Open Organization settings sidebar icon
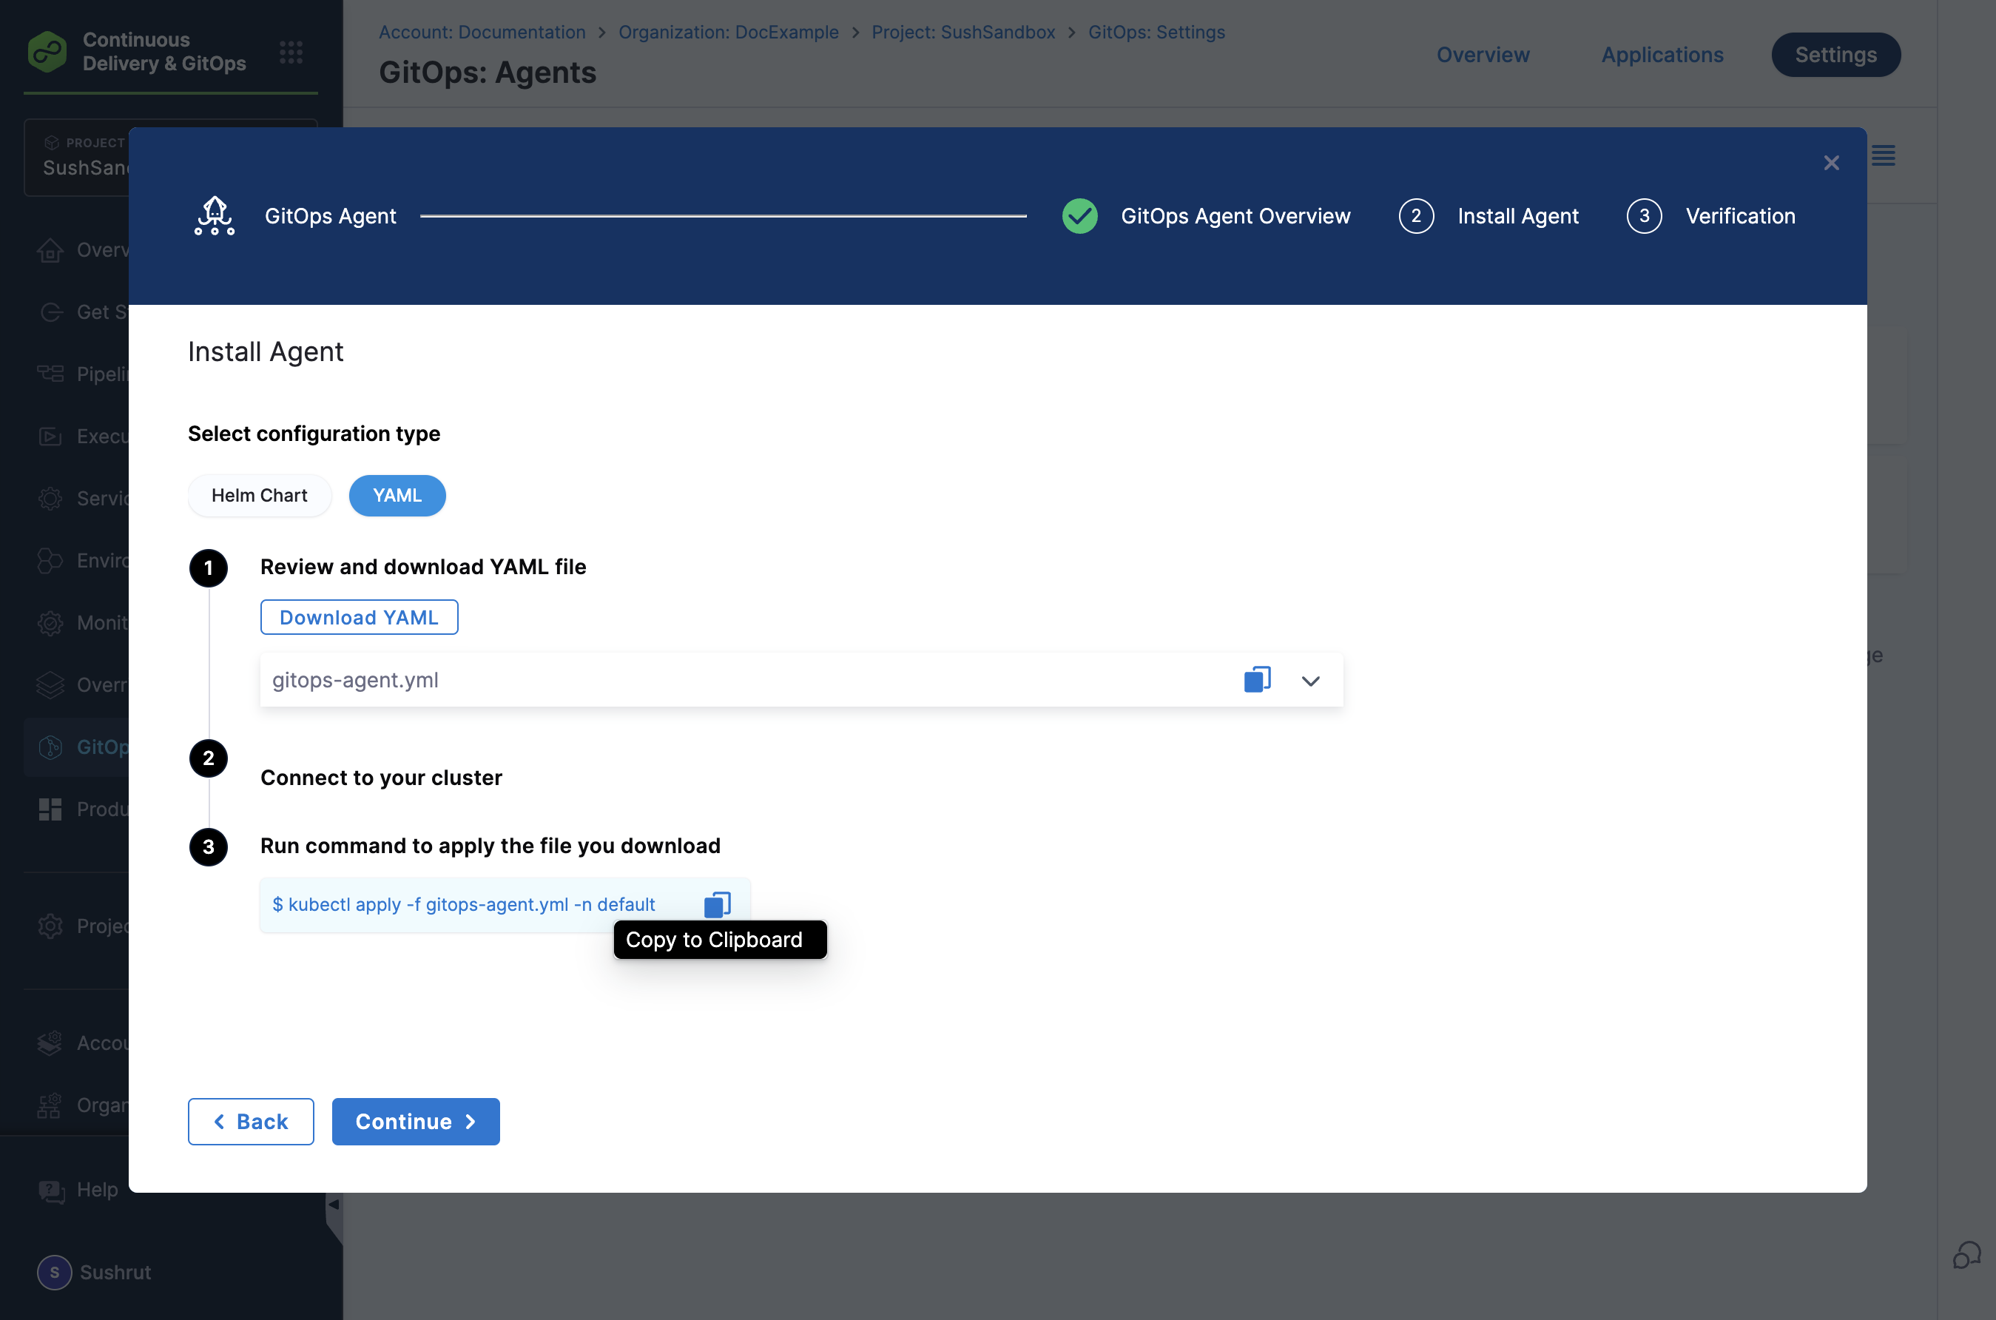 pos(50,1105)
